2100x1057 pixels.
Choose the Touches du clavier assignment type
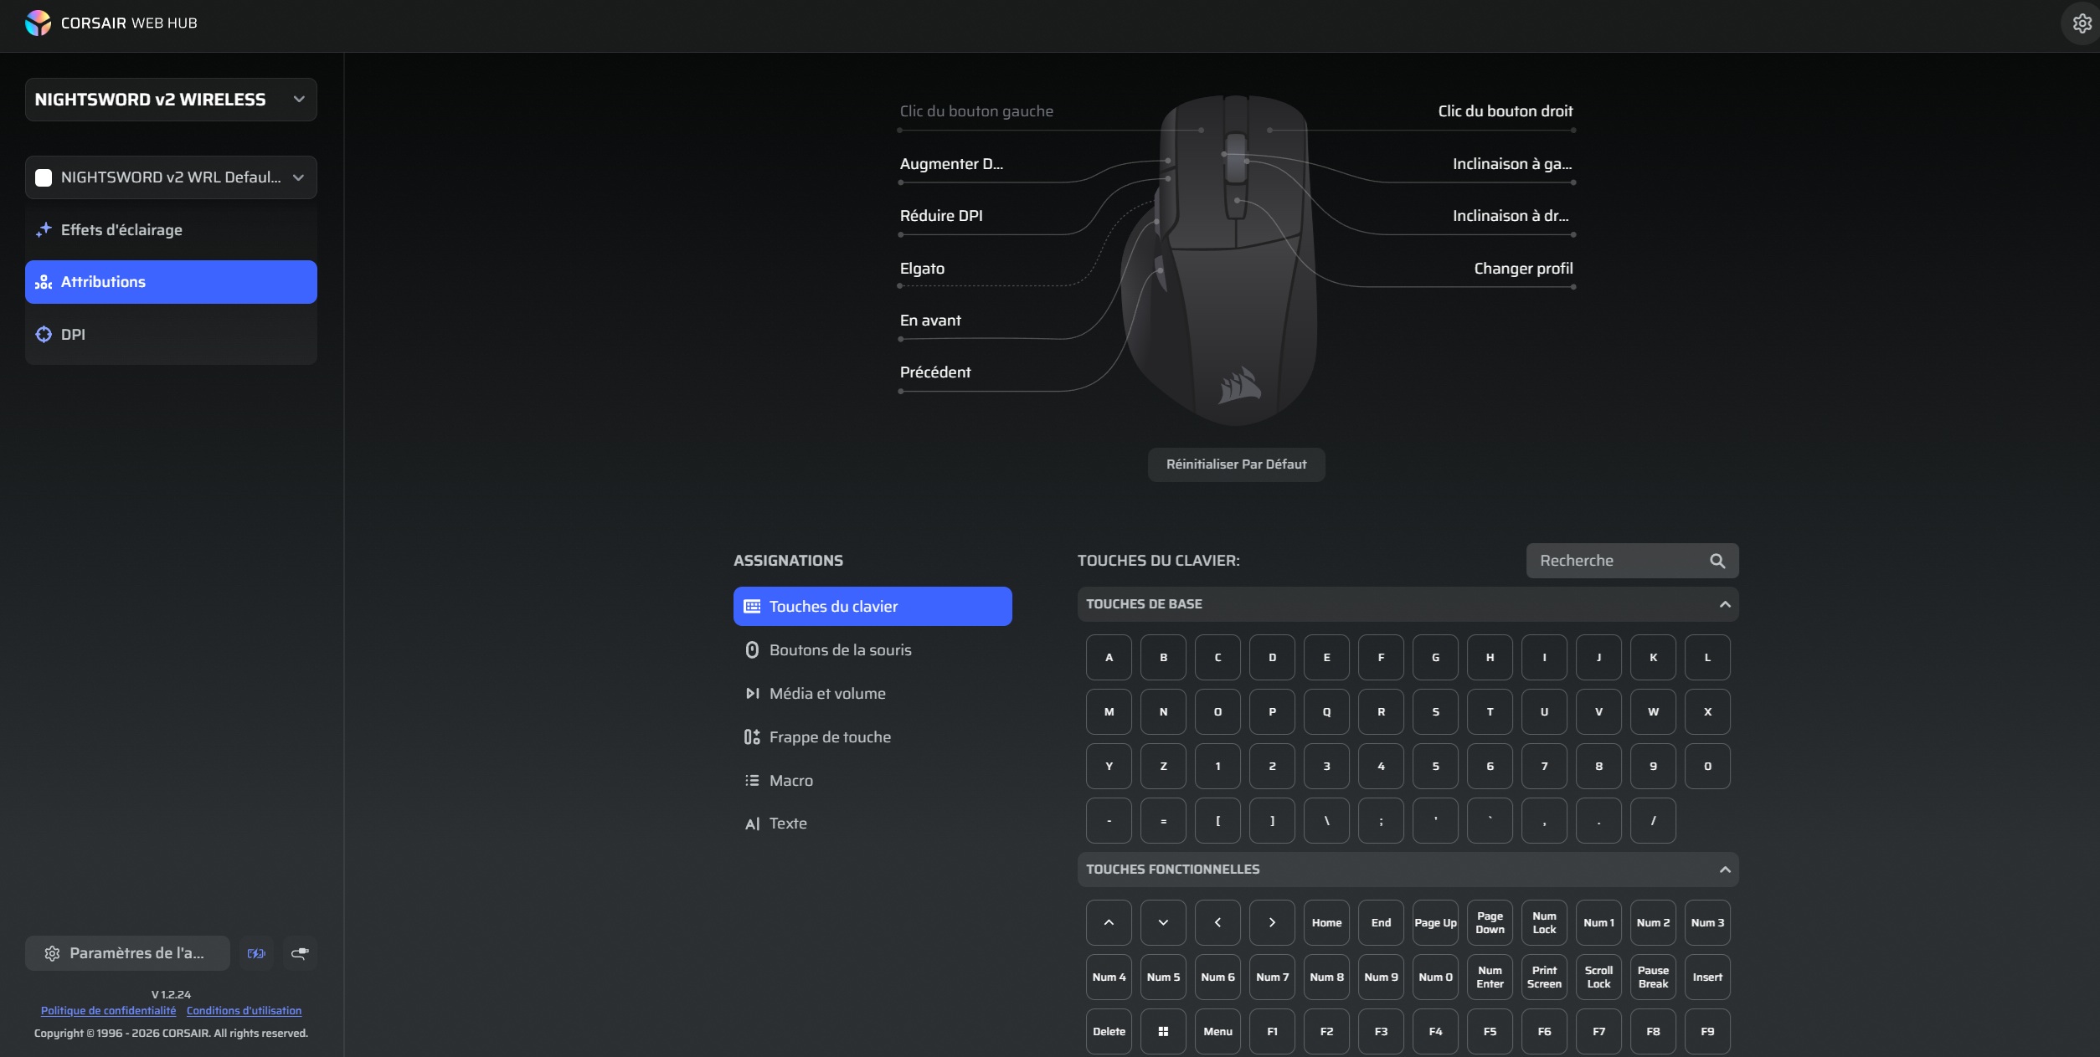(x=872, y=607)
